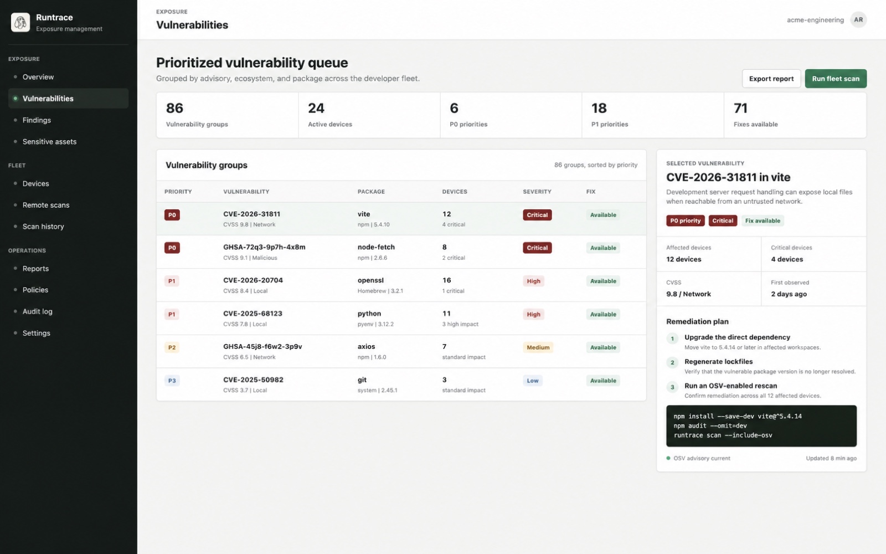Select Vulnerabilities in the sidebar
Image resolution: width=886 pixels, height=554 pixels.
[x=69, y=99]
